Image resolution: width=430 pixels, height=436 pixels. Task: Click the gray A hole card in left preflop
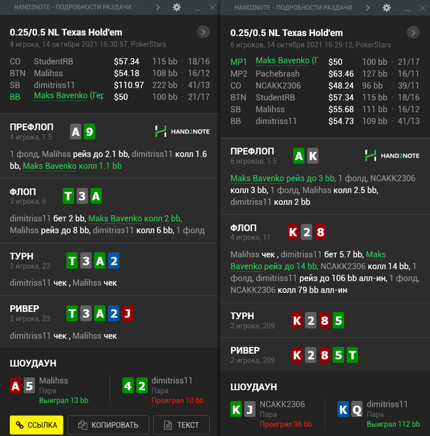pos(75,131)
